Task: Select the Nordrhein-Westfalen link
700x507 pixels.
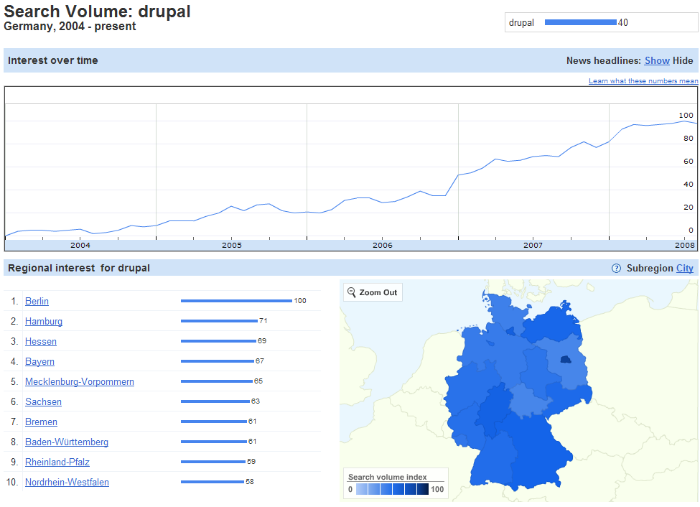Action: coord(67,483)
